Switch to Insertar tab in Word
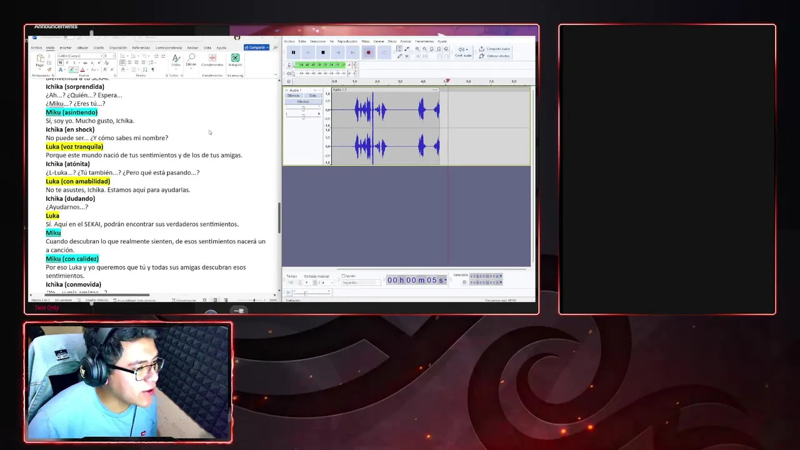This screenshot has height=450, width=800. click(66, 47)
